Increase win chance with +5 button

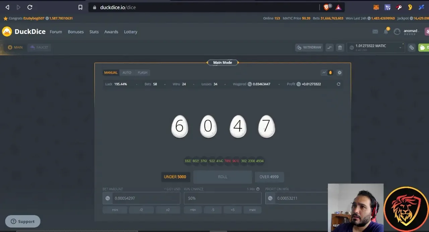[233, 210]
